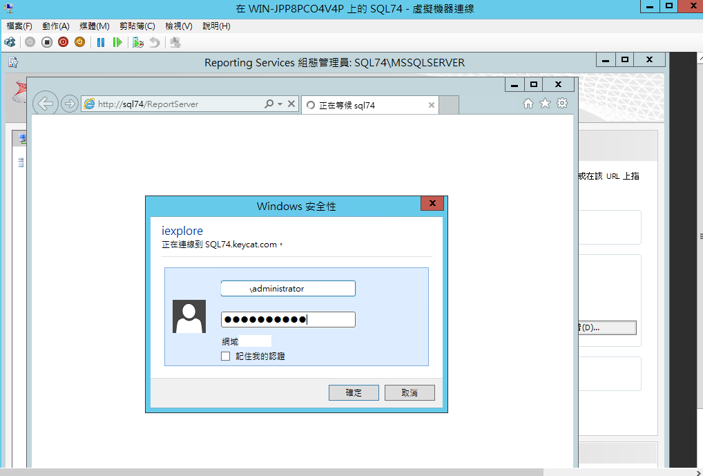Maximize the VM connection window

669,7
